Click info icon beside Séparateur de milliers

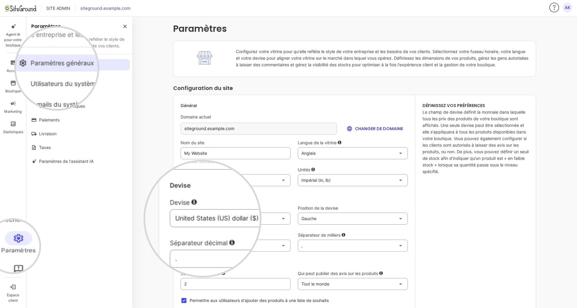pyautogui.click(x=344, y=235)
